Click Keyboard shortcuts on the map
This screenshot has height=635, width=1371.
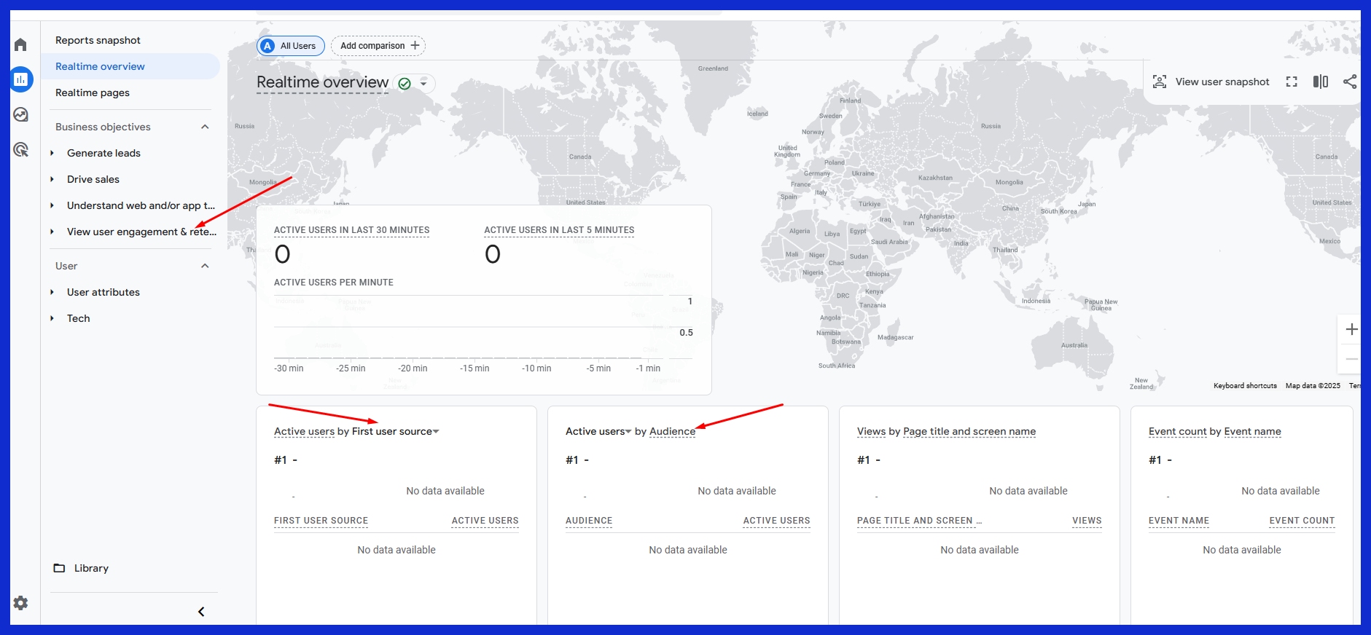1245,386
